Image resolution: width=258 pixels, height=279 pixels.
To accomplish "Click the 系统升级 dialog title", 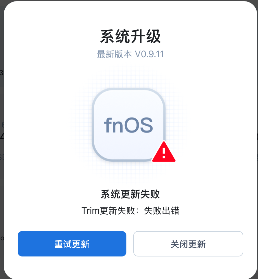I will click(x=130, y=36).
